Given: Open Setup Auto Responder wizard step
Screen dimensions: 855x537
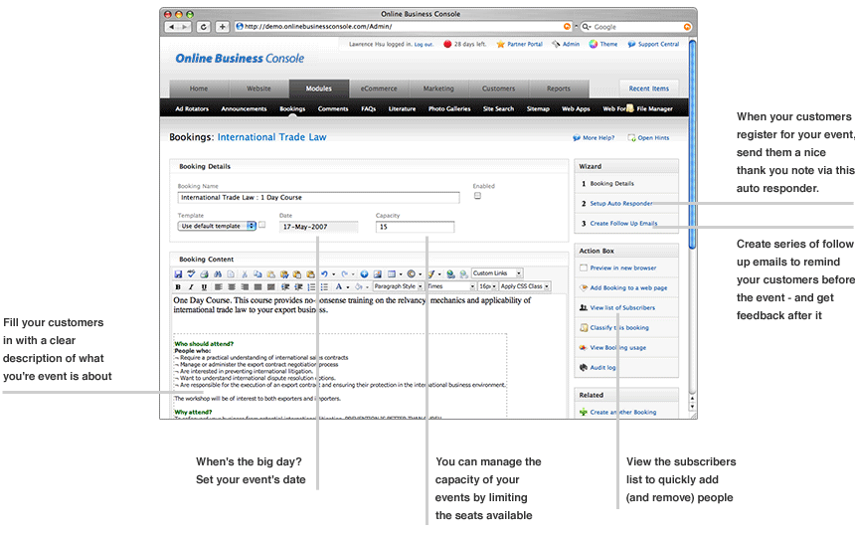Looking at the screenshot, I should click(620, 203).
